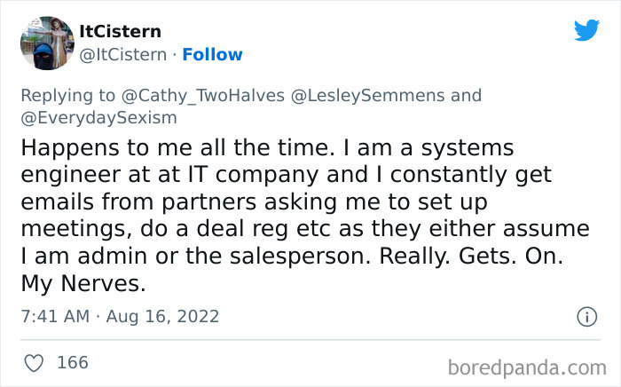
Task: Click the ItCistern display name
Action: pos(121,31)
